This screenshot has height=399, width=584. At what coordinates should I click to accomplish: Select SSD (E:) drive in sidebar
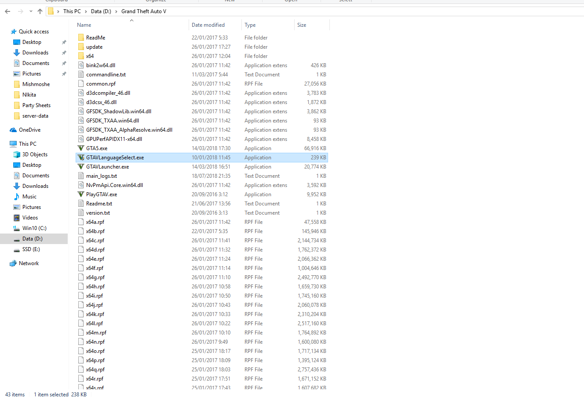coord(31,249)
